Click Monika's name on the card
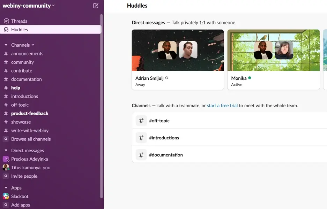The height and width of the screenshot is (209, 327). [239, 78]
